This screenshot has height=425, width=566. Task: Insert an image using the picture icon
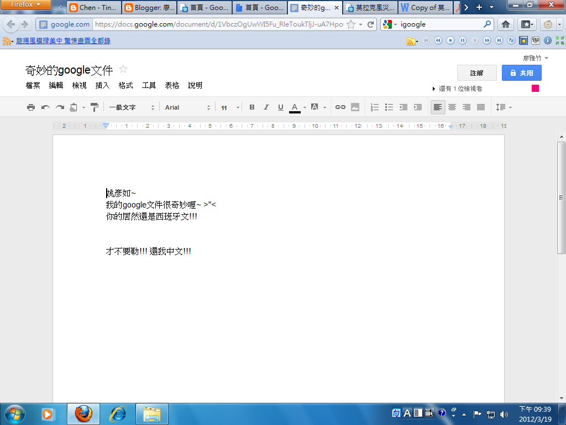coord(355,107)
